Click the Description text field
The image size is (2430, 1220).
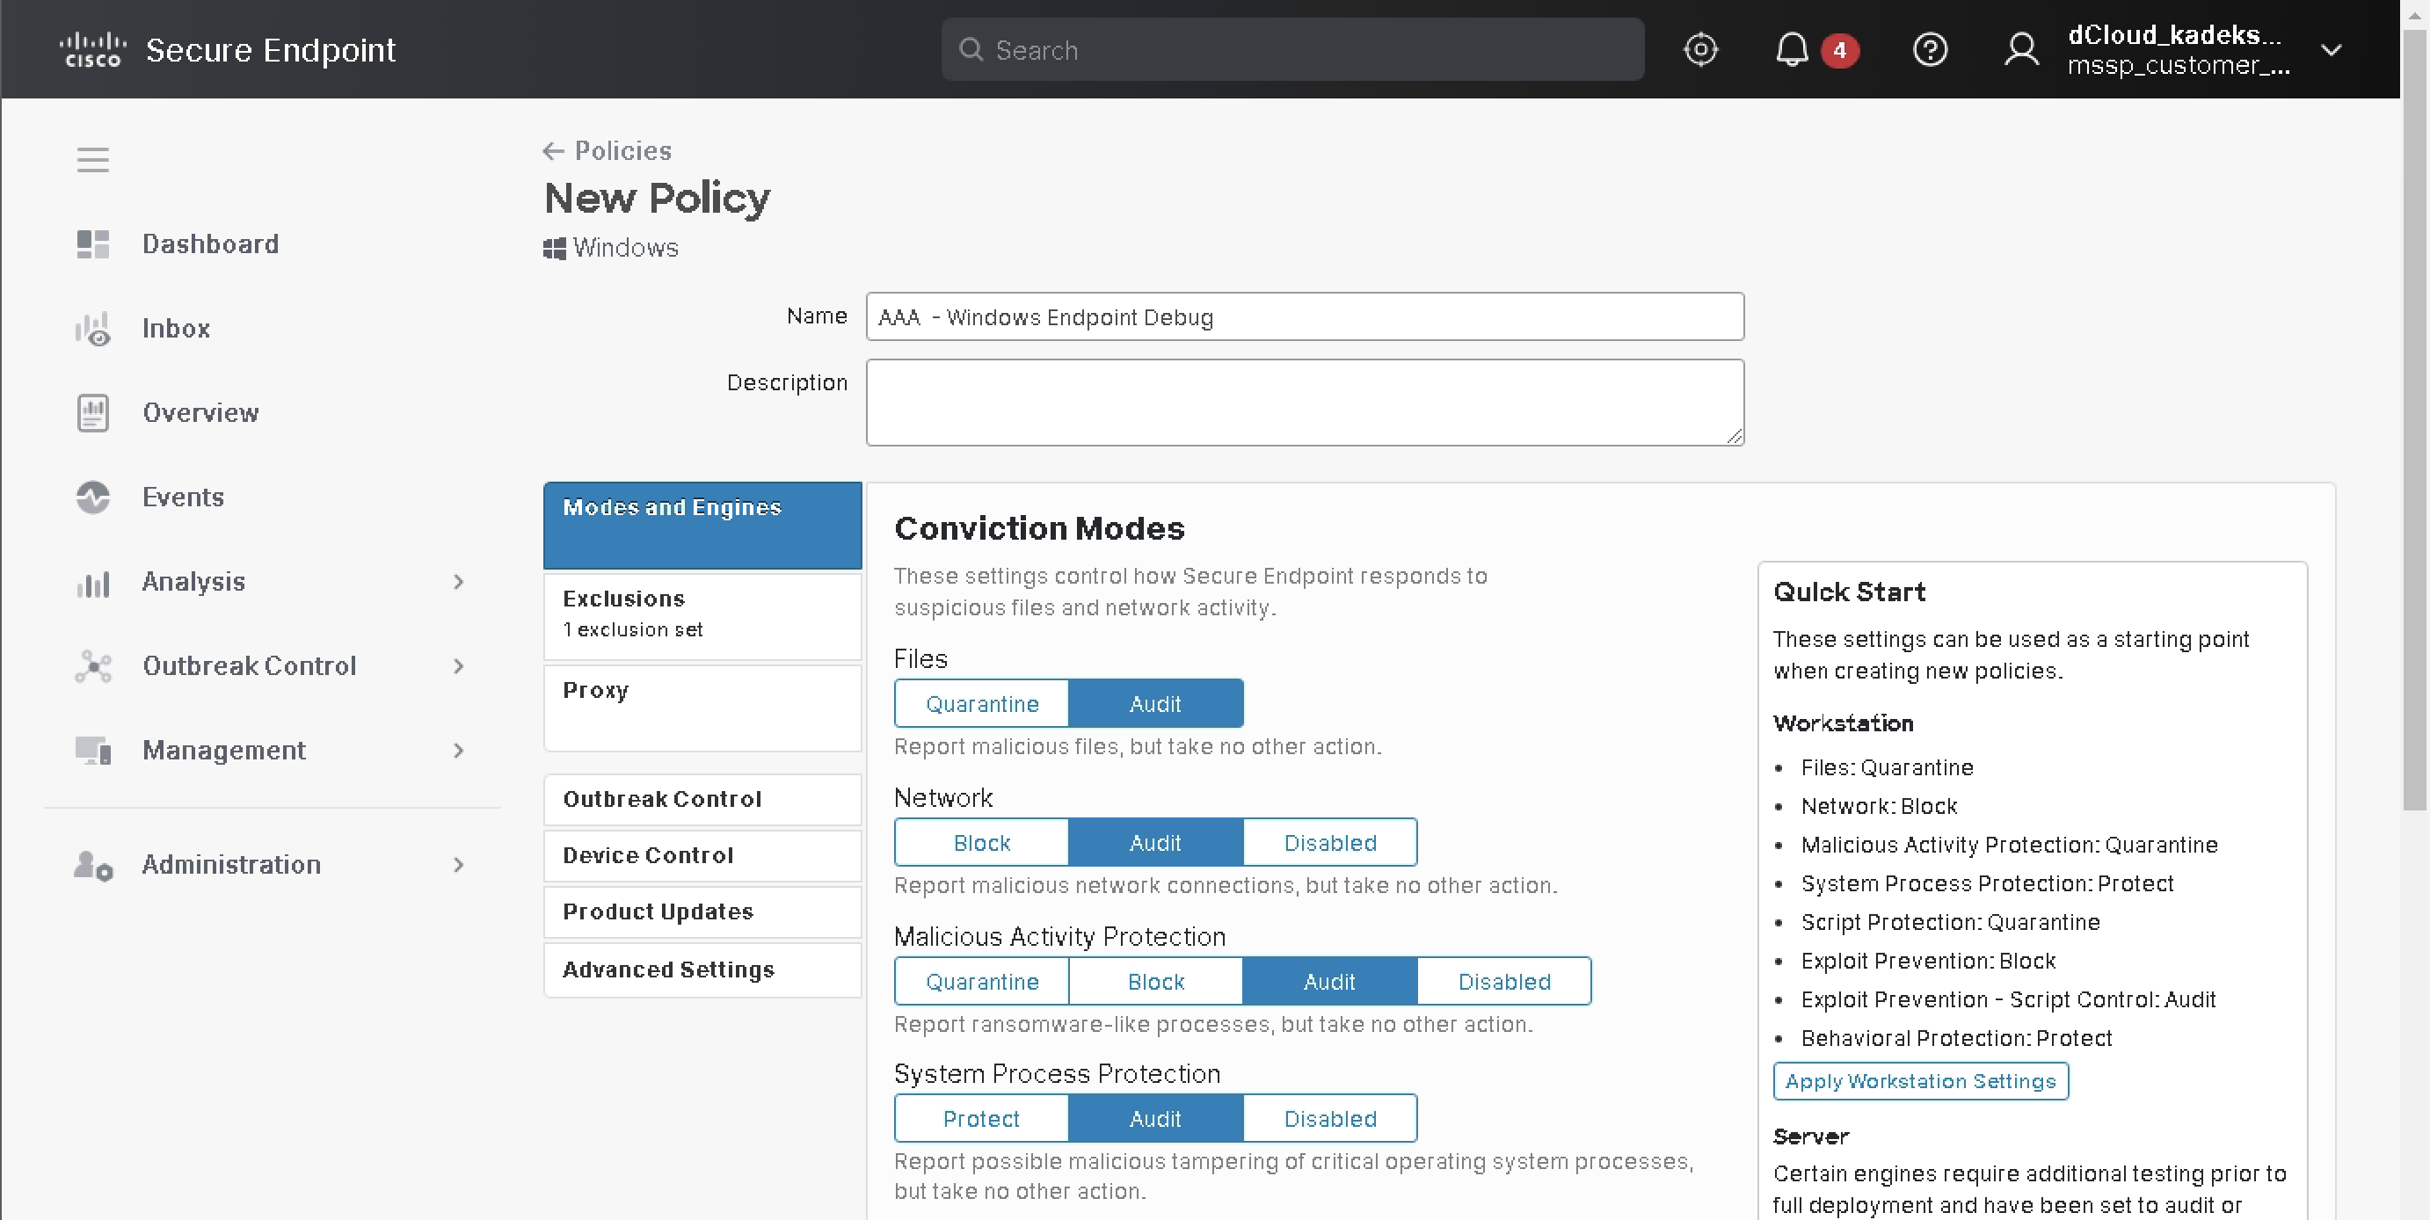pos(1304,403)
